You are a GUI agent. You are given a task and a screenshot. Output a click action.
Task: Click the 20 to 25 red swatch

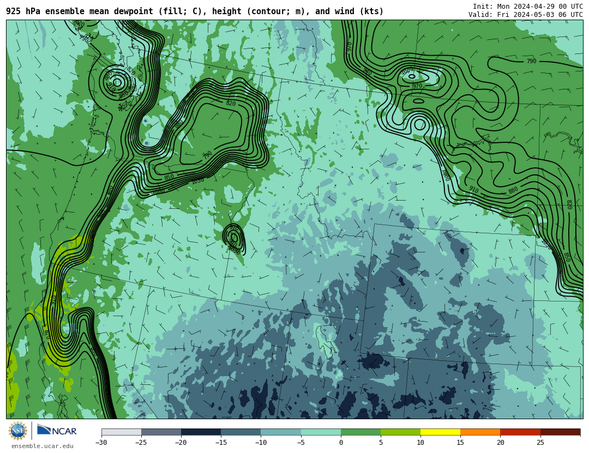(x=520, y=432)
